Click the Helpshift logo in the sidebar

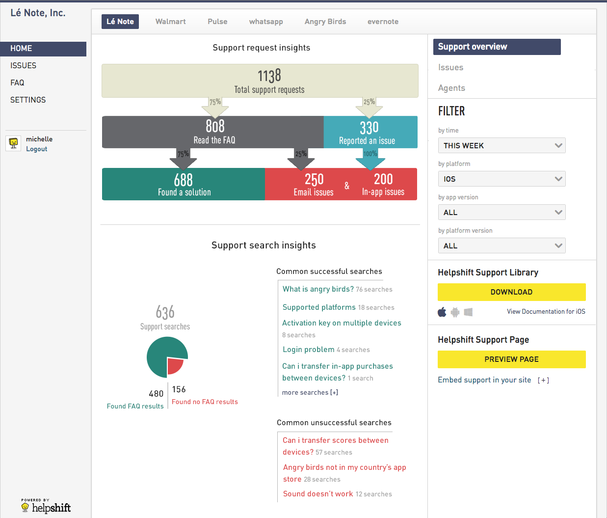pos(46,507)
